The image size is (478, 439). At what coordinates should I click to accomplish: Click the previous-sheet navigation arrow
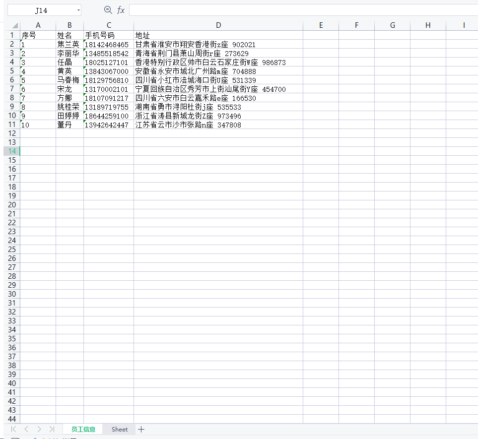tap(26, 429)
